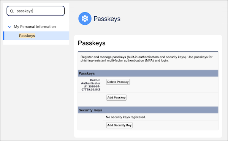This screenshot has height=141, width=228.
Task: Click the Delete Passkey button
Action: [x=118, y=82]
